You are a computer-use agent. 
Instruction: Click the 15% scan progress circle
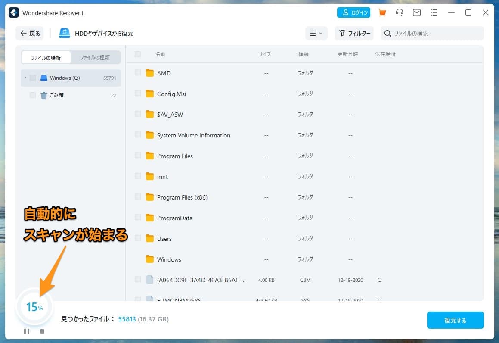(34, 307)
